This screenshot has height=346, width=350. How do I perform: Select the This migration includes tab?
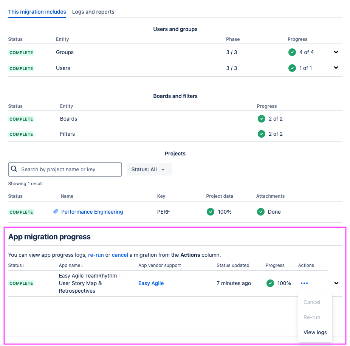coord(37,12)
